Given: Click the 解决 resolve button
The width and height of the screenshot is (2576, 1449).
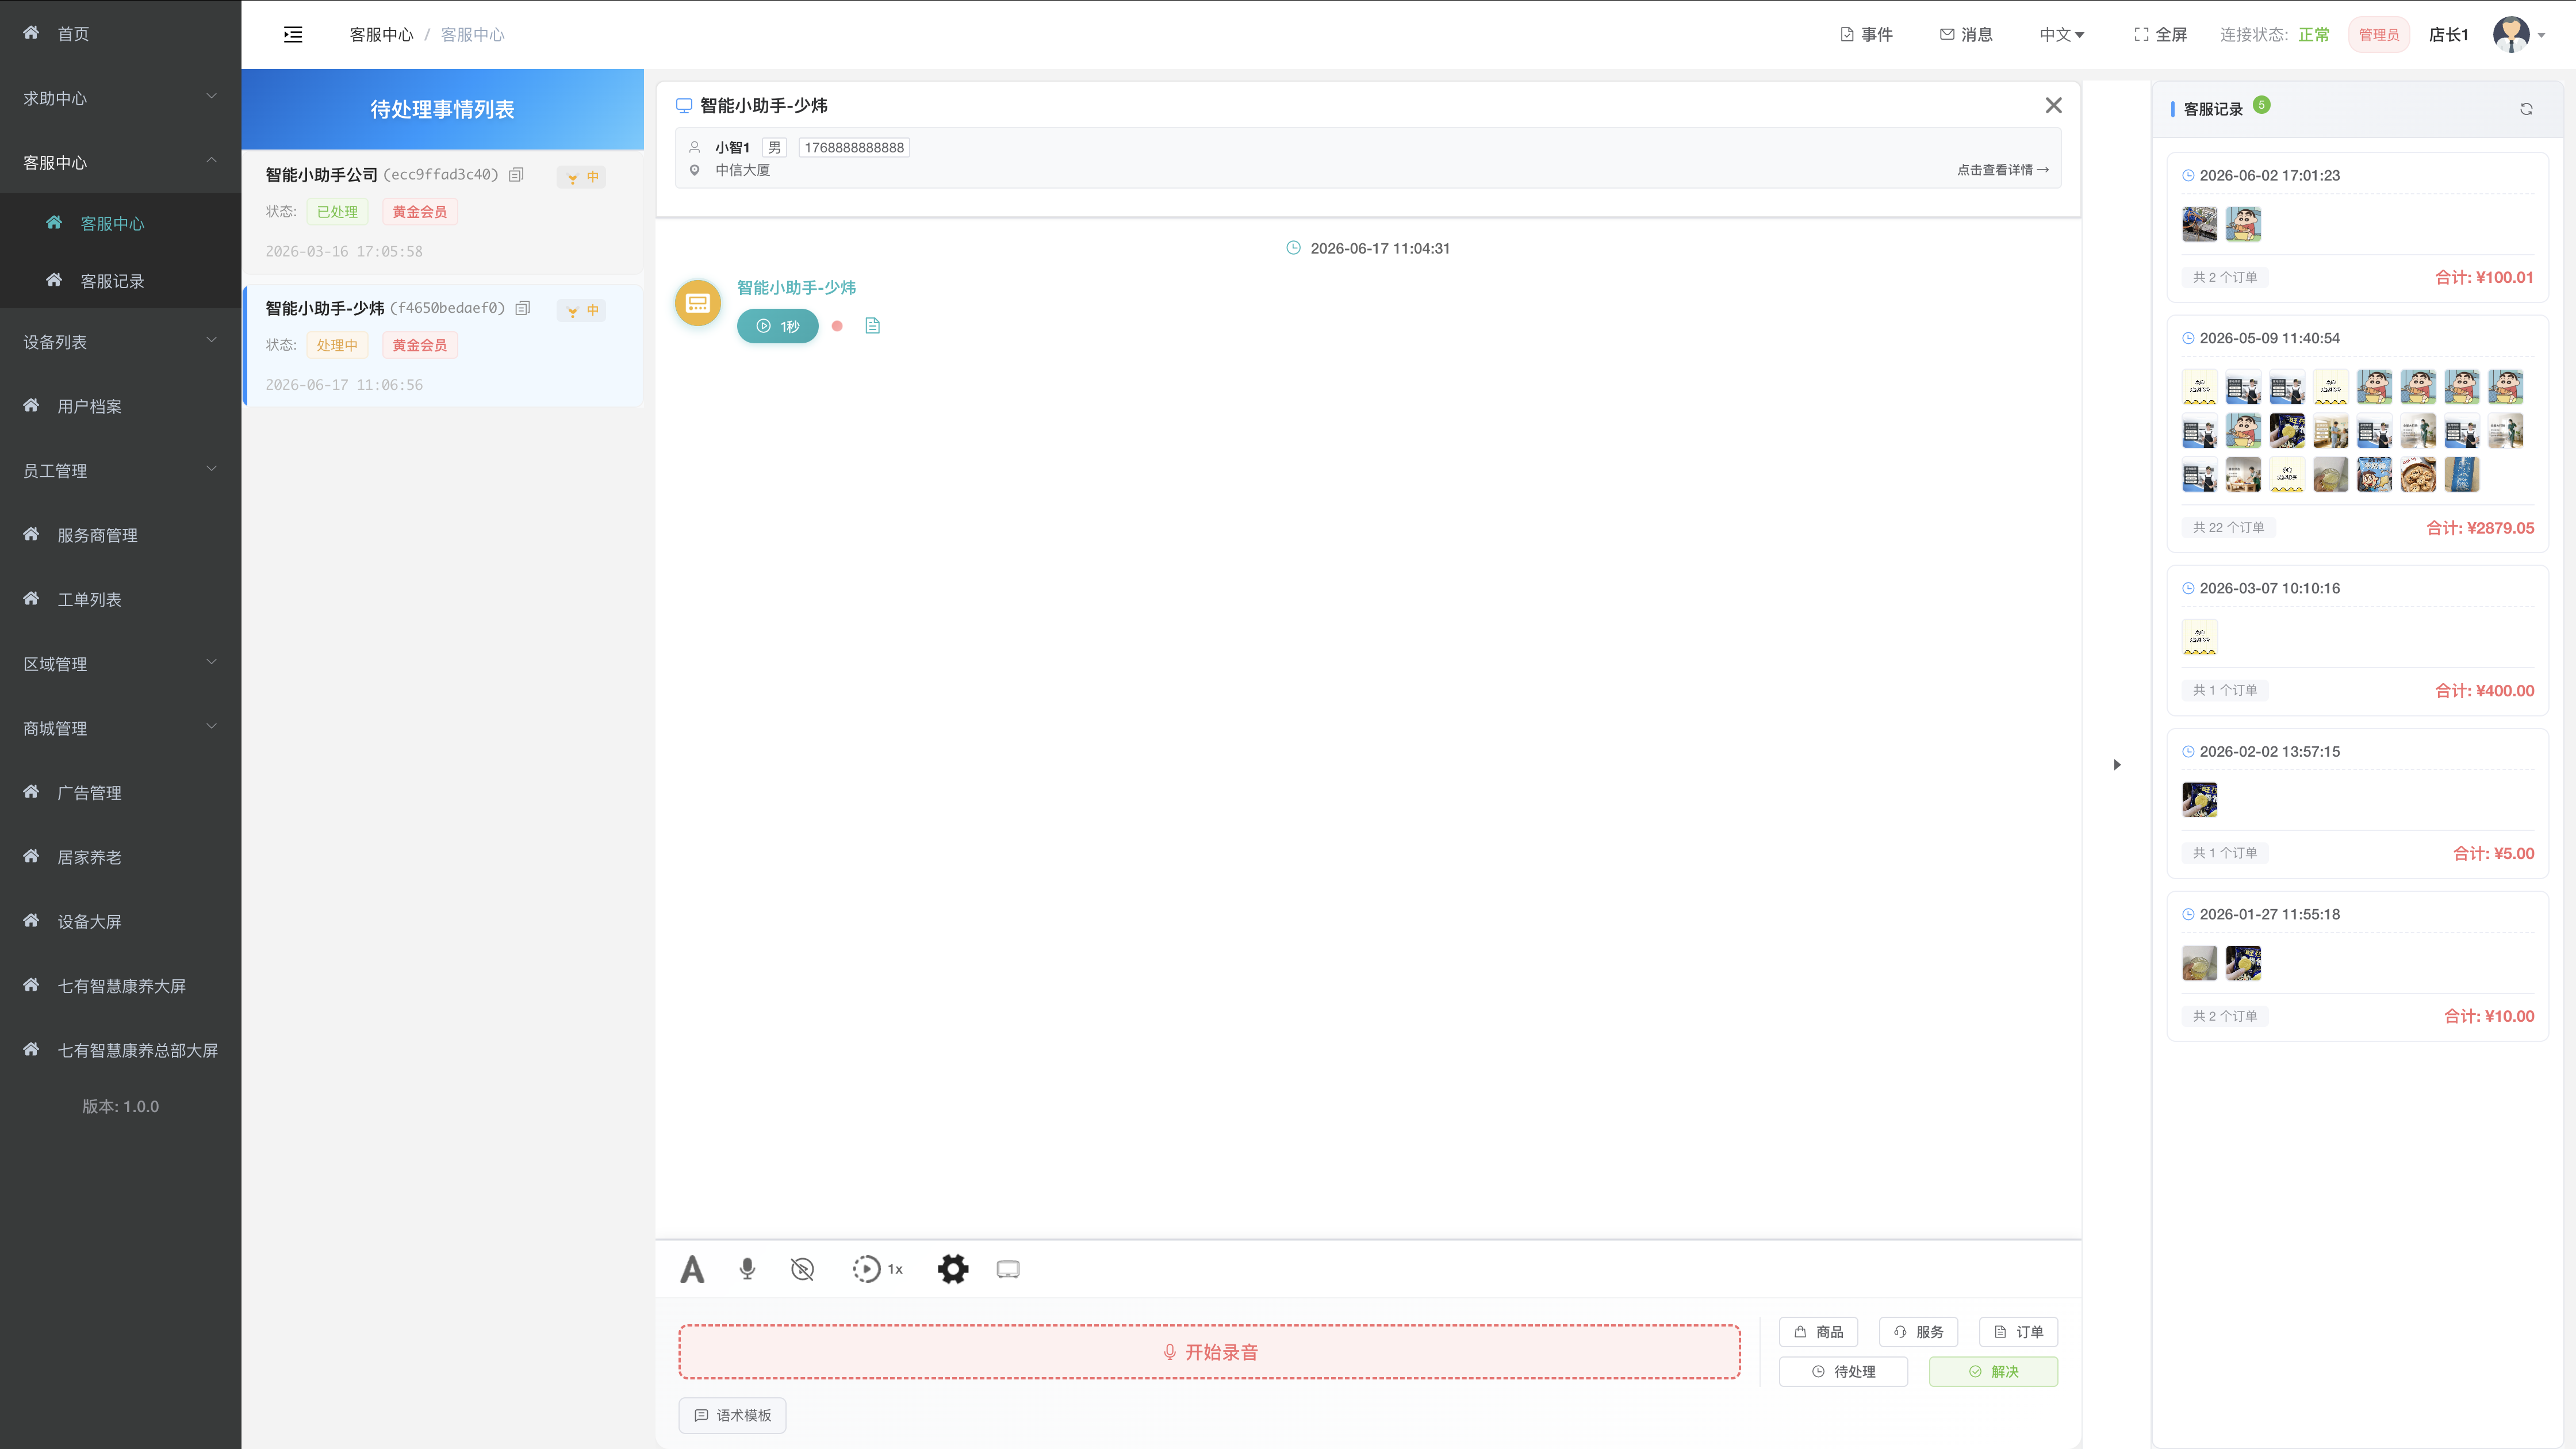Looking at the screenshot, I should (1993, 1371).
